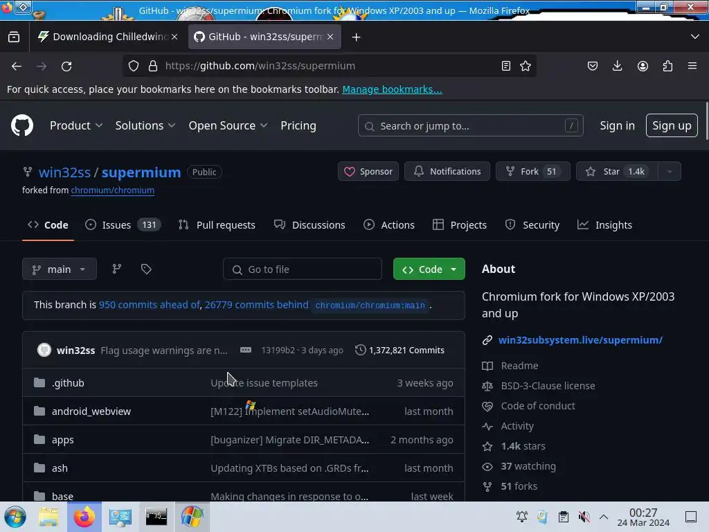Click the Notifications button
The width and height of the screenshot is (709, 532).
point(447,172)
